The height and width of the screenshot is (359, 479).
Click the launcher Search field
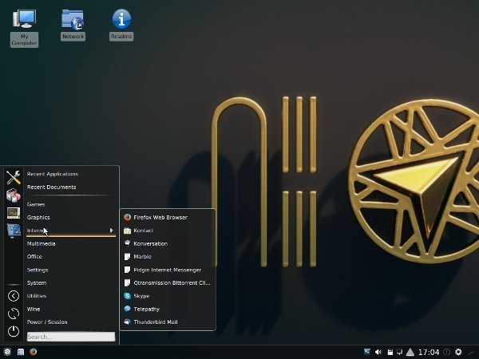tap(71, 337)
